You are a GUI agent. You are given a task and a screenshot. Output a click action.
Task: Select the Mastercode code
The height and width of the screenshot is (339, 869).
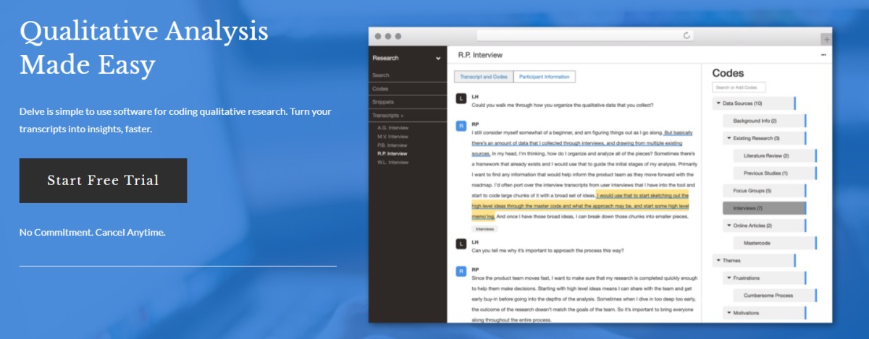tap(774, 243)
